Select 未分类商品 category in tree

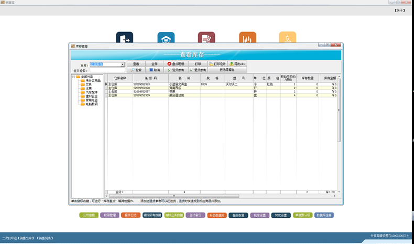click(x=93, y=80)
